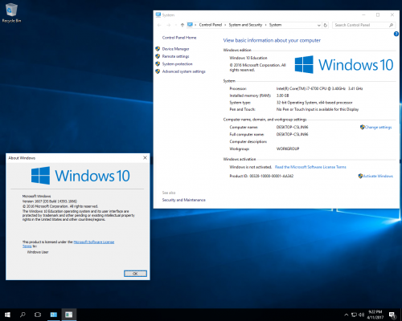
Task: Click the 'Windows is not activated.' text
Action: point(250,167)
